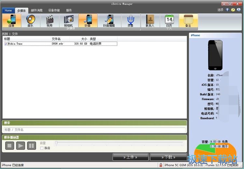Image resolution: width=244 pixels, height=169 pixels.
Task: Open 联系人 (Contacts) icon
Action: coord(150,21)
